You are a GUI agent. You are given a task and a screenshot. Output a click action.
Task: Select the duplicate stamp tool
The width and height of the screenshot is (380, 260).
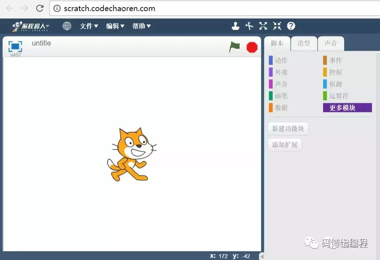(x=235, y=26)
